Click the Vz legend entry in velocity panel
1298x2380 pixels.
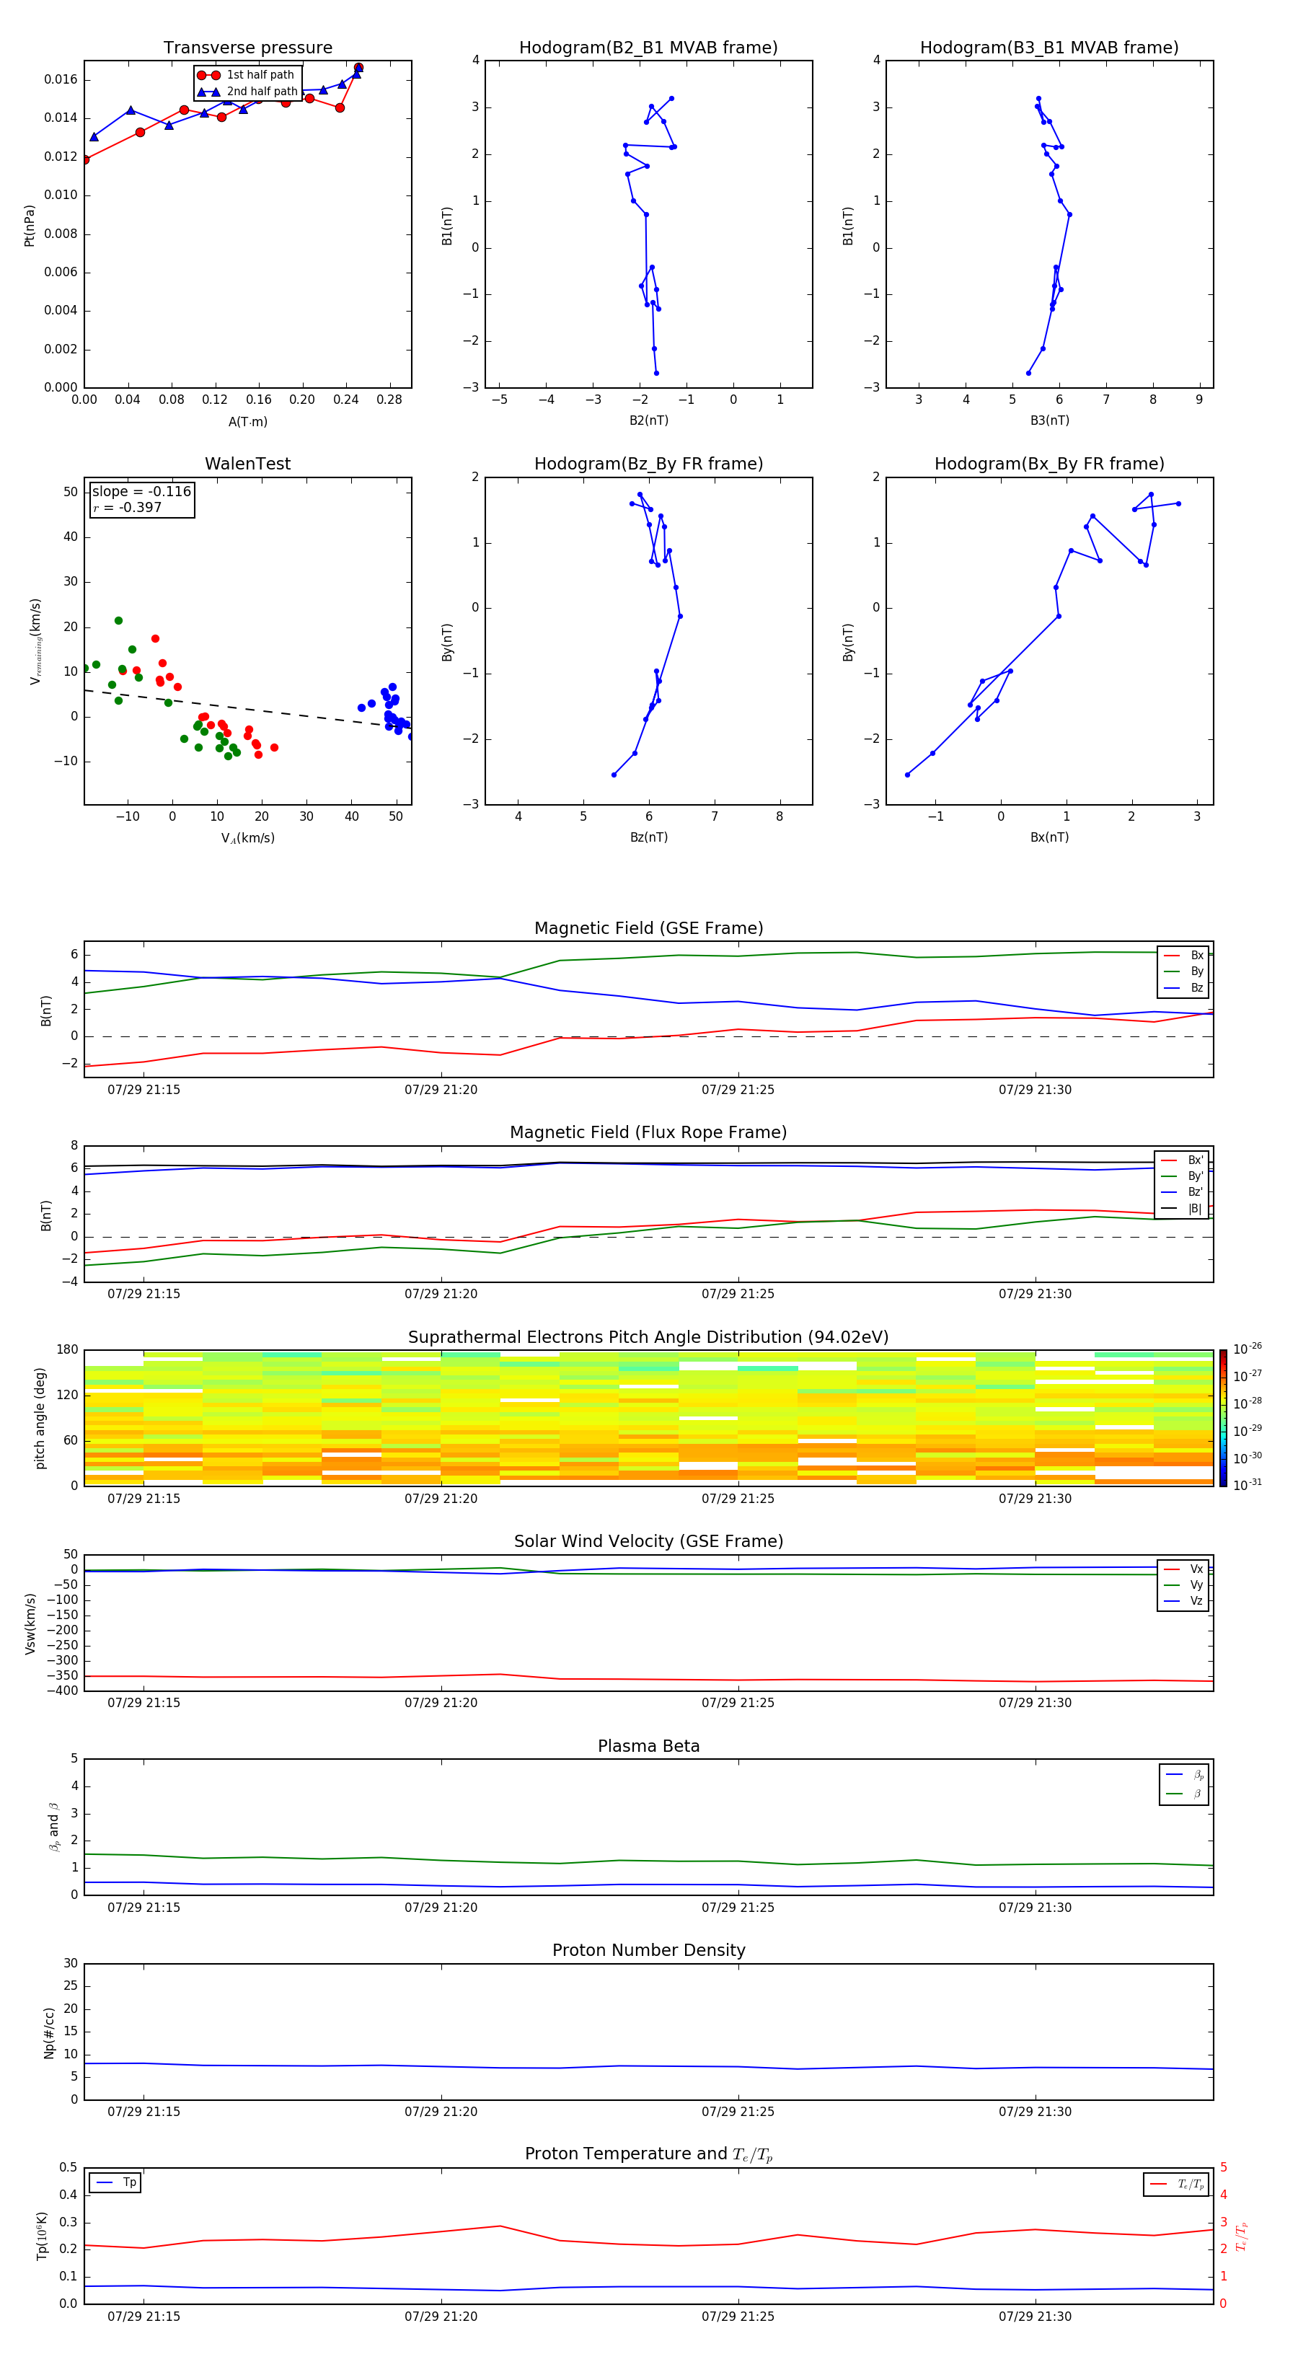pos(1184,1601)
